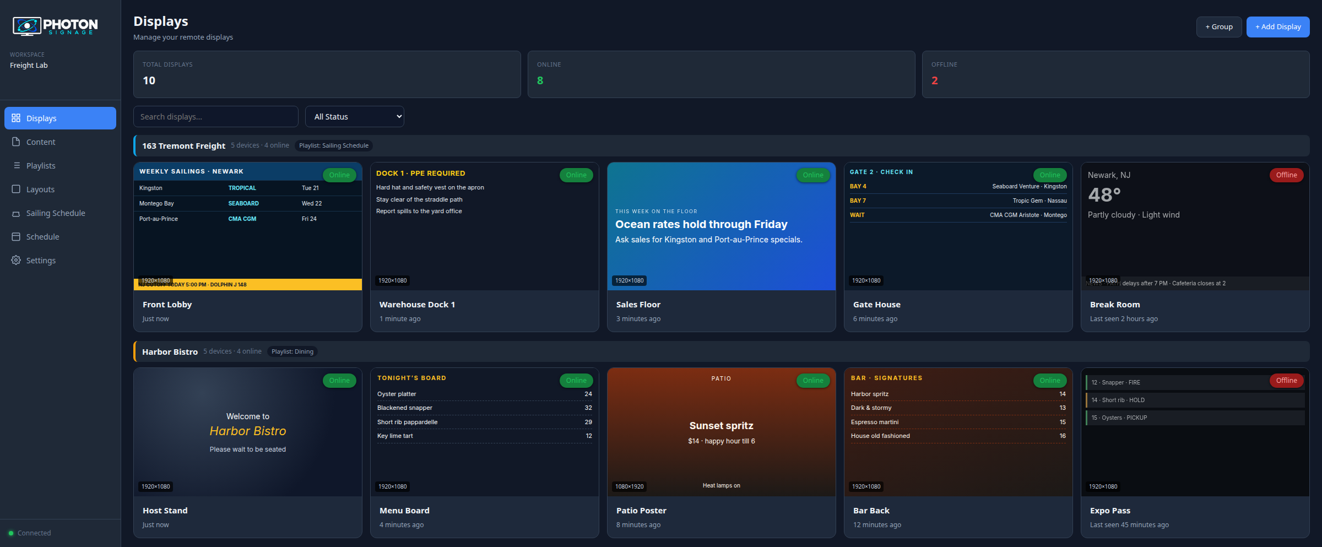Click the '12 minutes ago' Bar Back timestamp
1322x547 pixels.
(x=877, y=525)
